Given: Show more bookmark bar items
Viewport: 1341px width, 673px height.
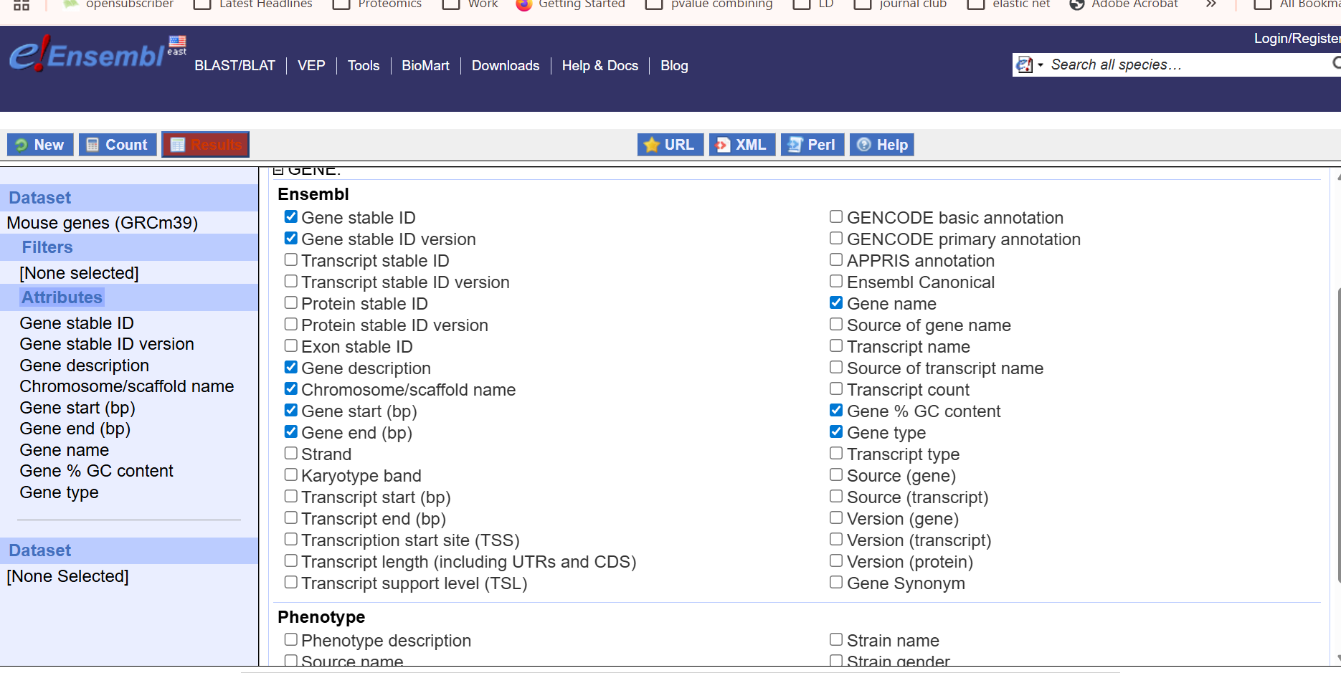Looking at the screenshot, I should pyautogui.click(x=1210, y=4).
